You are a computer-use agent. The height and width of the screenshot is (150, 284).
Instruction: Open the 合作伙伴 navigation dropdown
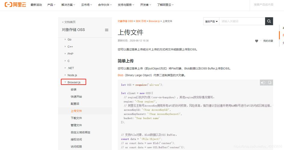click(x=105, y=5)
